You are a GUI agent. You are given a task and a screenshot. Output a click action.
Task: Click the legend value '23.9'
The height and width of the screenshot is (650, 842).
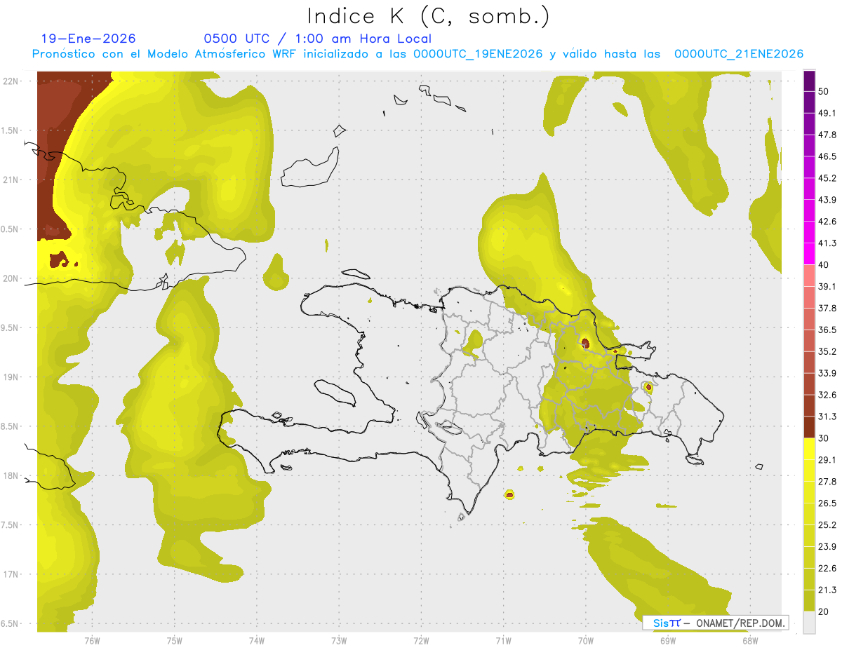pyautogui.click(x=827, y=547)
